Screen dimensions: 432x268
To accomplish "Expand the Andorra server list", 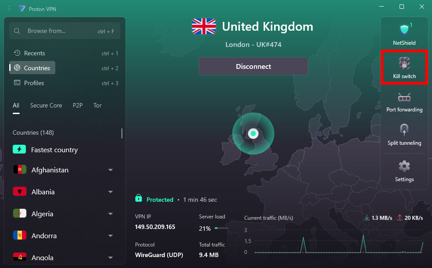I will (111, 236).
